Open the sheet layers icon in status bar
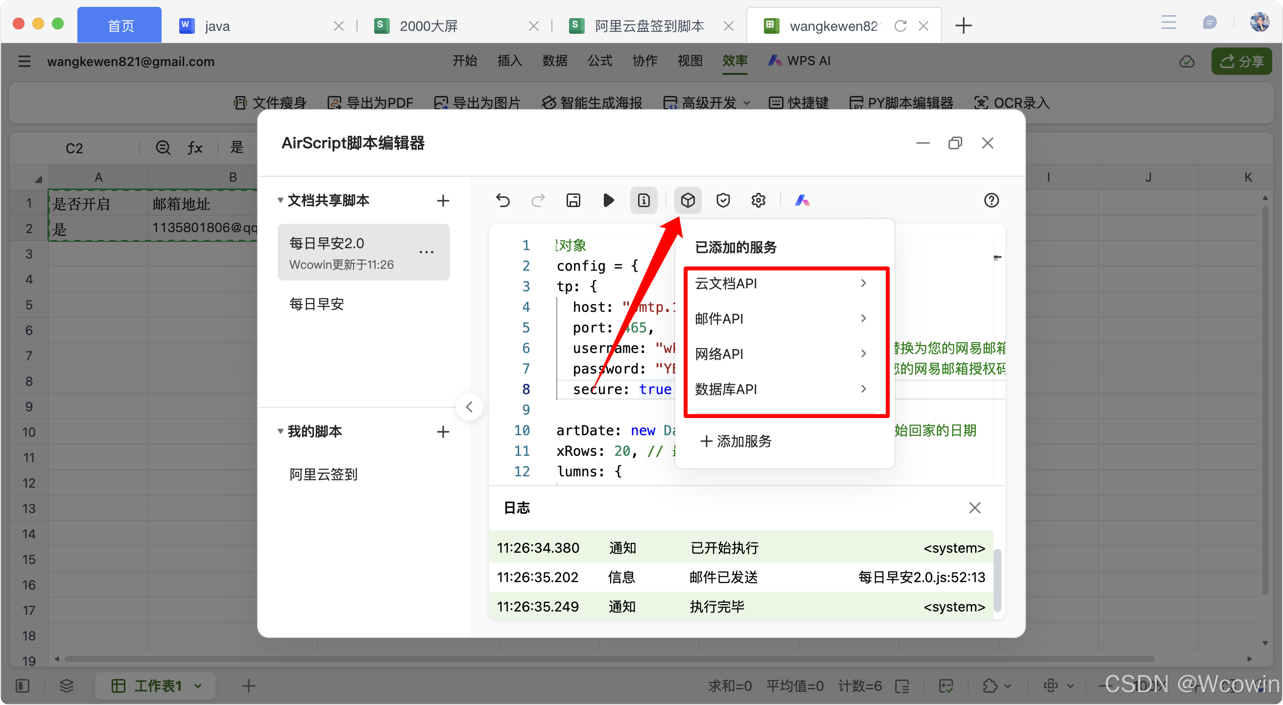1283x705 pixels. click(x=66, y=685)
